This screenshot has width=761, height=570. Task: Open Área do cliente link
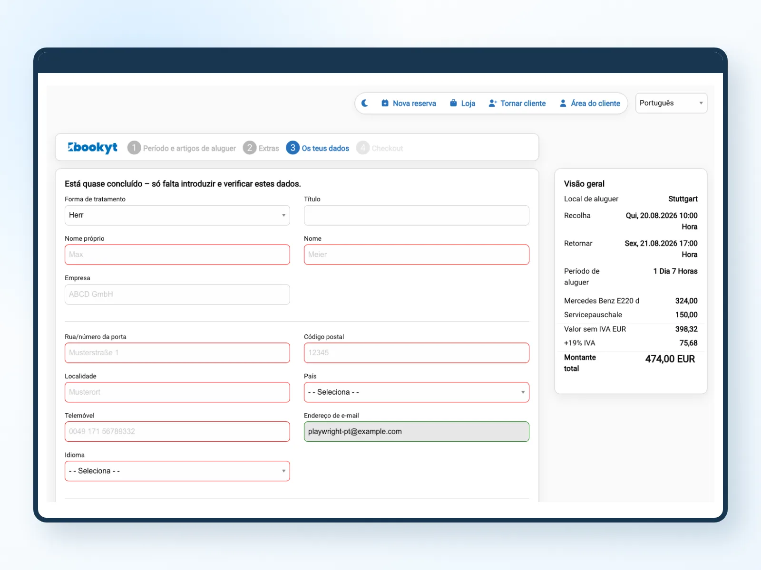click(x=590, y=103)
